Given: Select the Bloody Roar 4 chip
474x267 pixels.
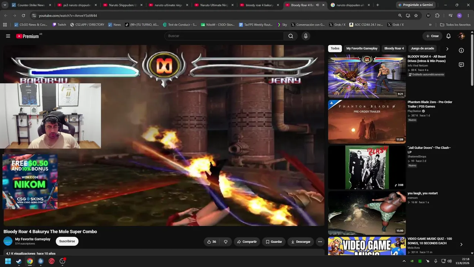Looking at the screenshot, I should (x=394, y=49).
